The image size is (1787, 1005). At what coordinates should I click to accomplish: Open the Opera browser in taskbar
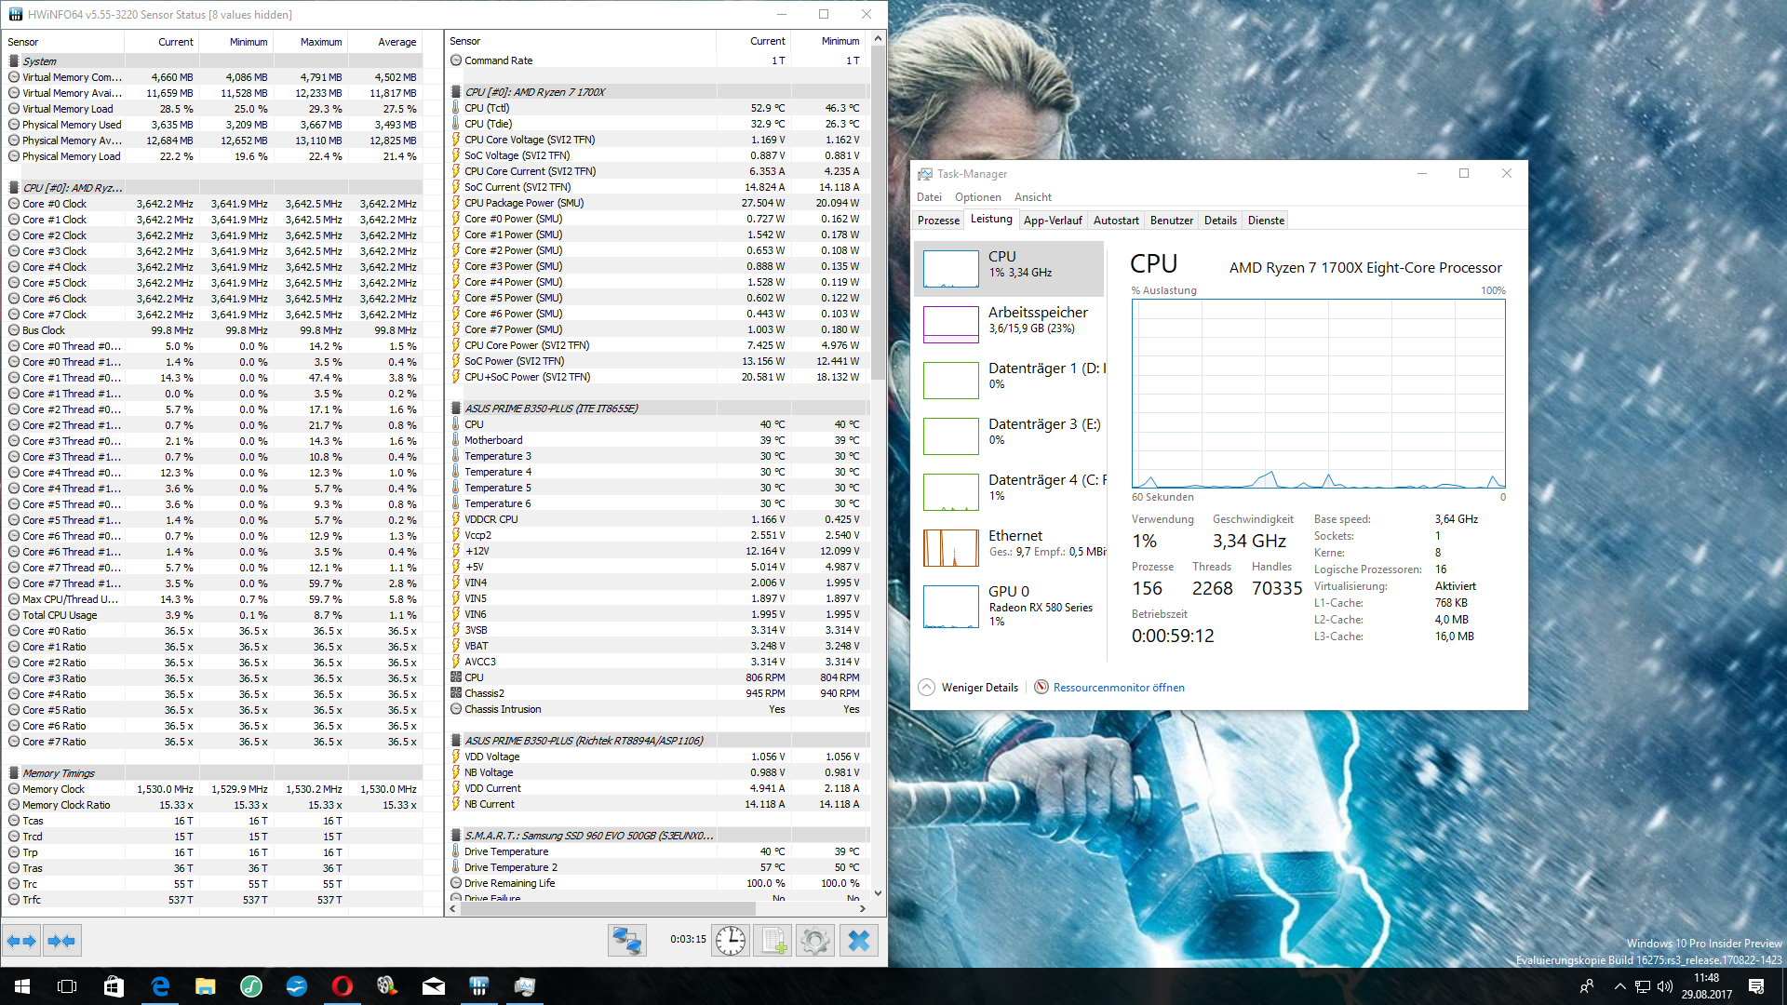(342, 986)
